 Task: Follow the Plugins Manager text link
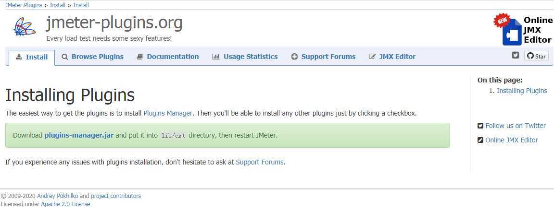point(168,114)
